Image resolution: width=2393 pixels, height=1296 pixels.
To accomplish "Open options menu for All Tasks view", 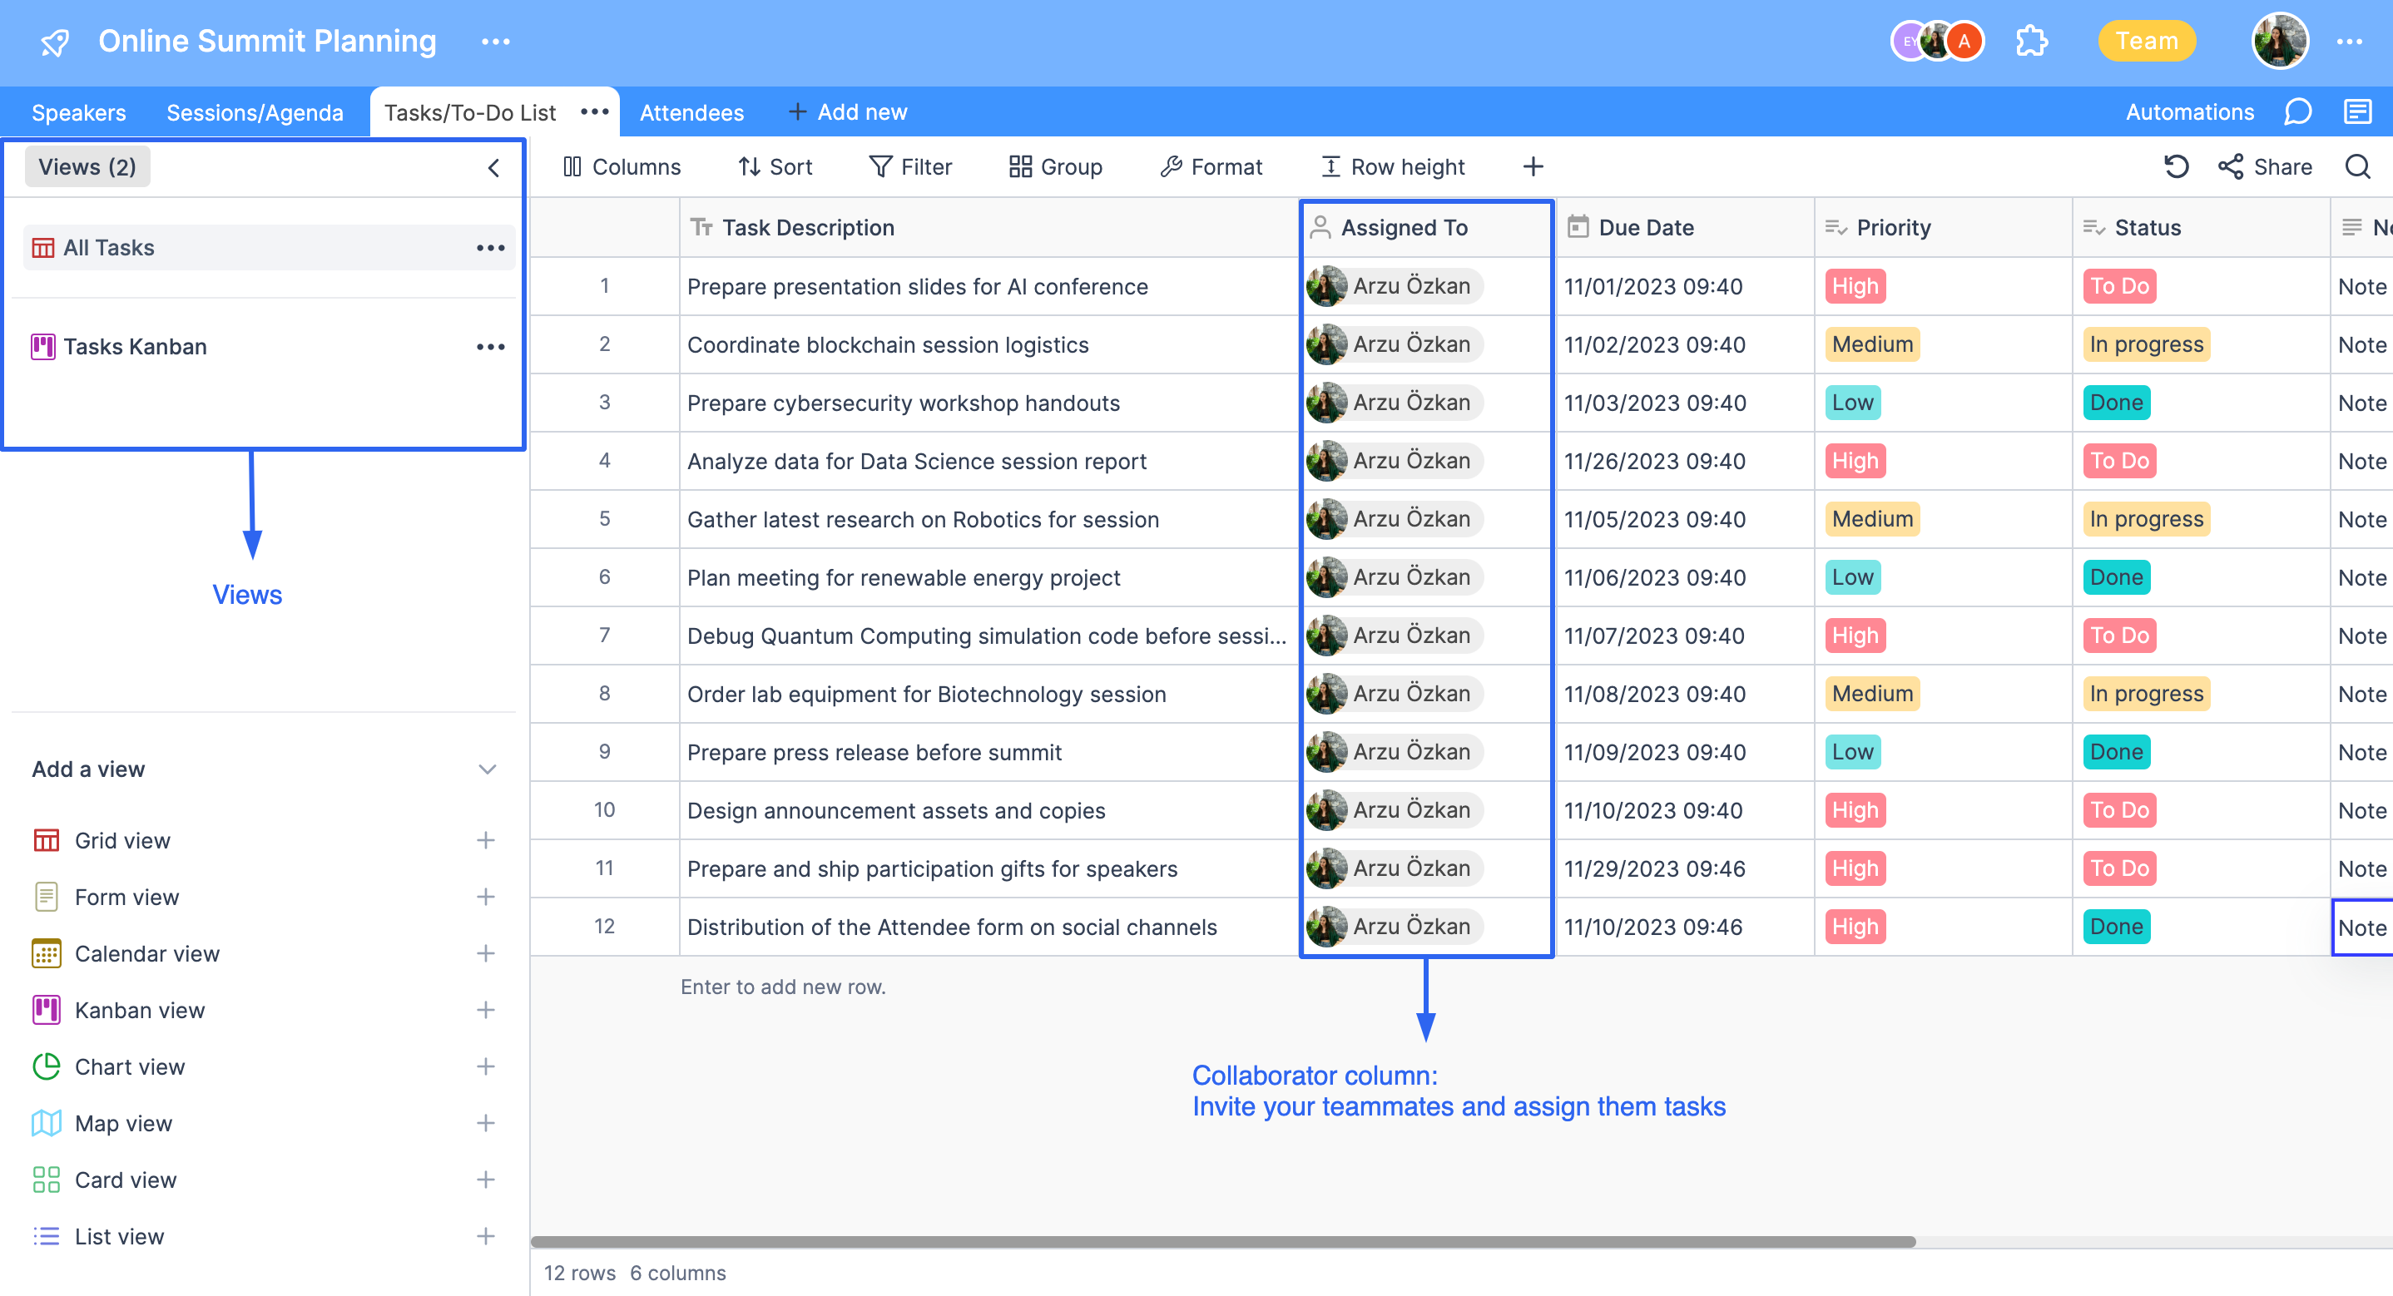I will [x=489, y=247].
